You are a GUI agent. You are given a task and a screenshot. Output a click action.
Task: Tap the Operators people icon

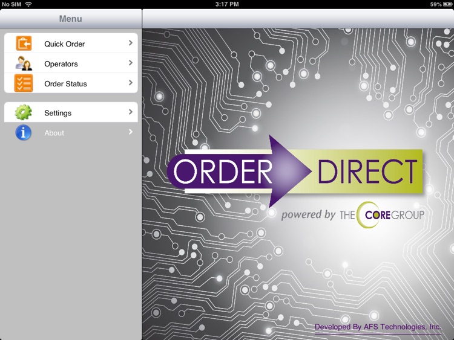pyautogui.click(x=24, y=63)
